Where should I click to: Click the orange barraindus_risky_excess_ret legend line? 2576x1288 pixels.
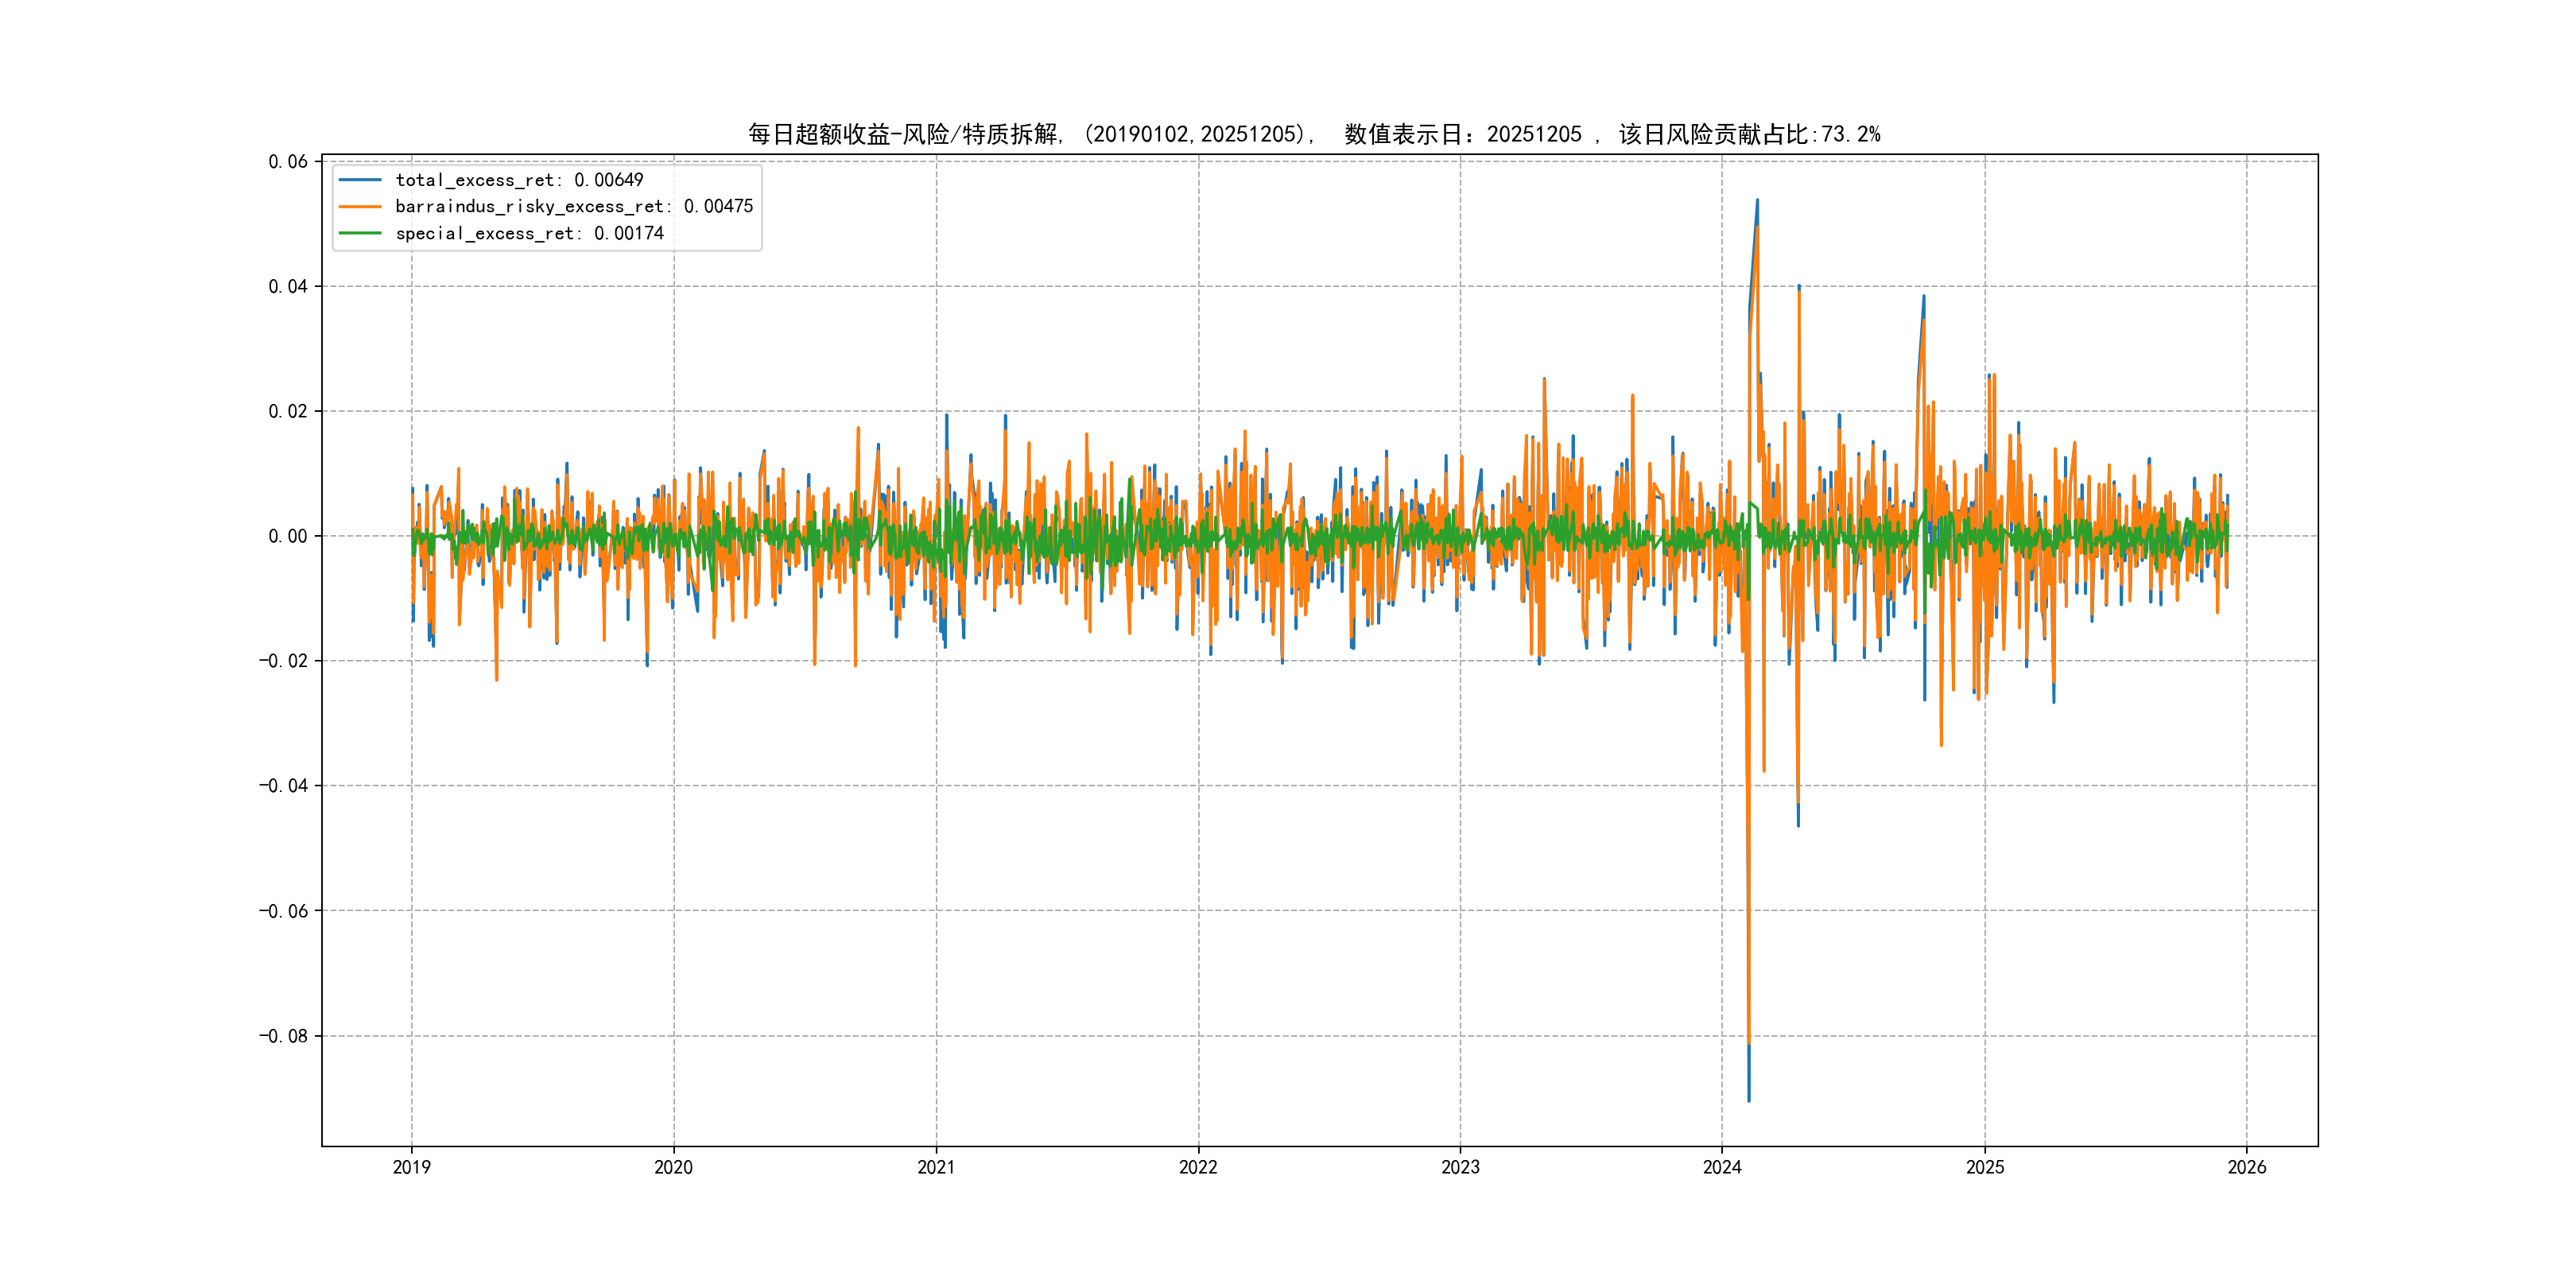(360, 207)
